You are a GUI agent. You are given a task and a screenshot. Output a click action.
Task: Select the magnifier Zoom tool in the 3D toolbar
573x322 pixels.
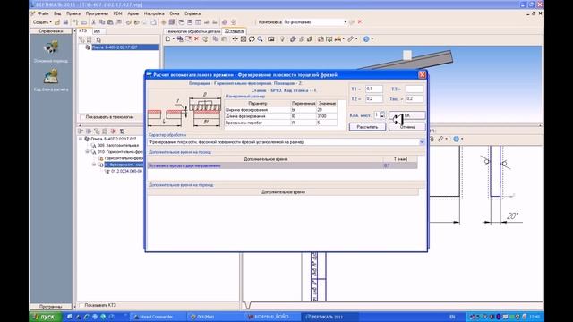pyautogui.click(x=261, y=39)
